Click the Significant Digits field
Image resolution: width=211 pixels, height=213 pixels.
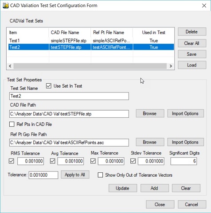point(184,161)
